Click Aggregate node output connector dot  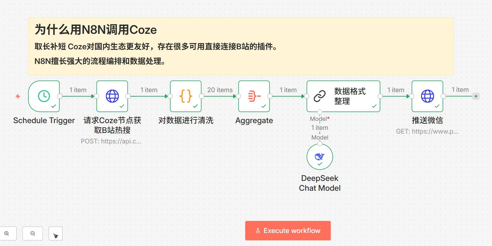pos(270,96)
